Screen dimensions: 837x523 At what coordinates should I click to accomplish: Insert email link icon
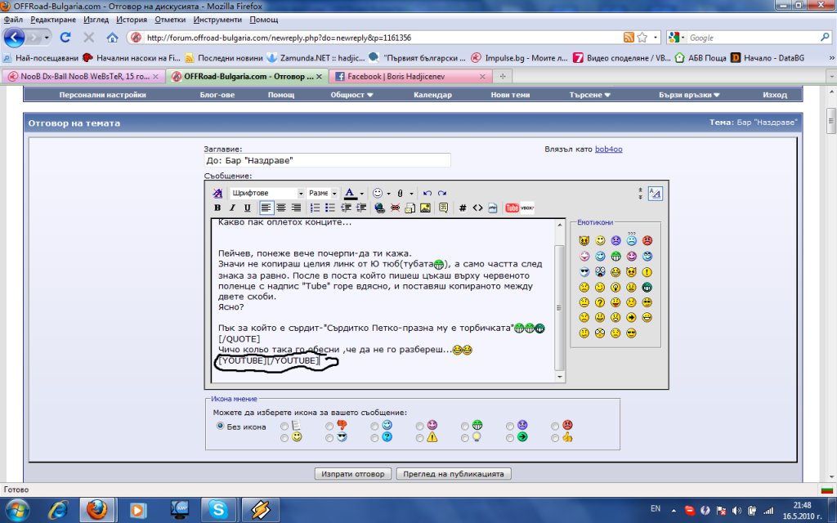click(x=410, y=208)
